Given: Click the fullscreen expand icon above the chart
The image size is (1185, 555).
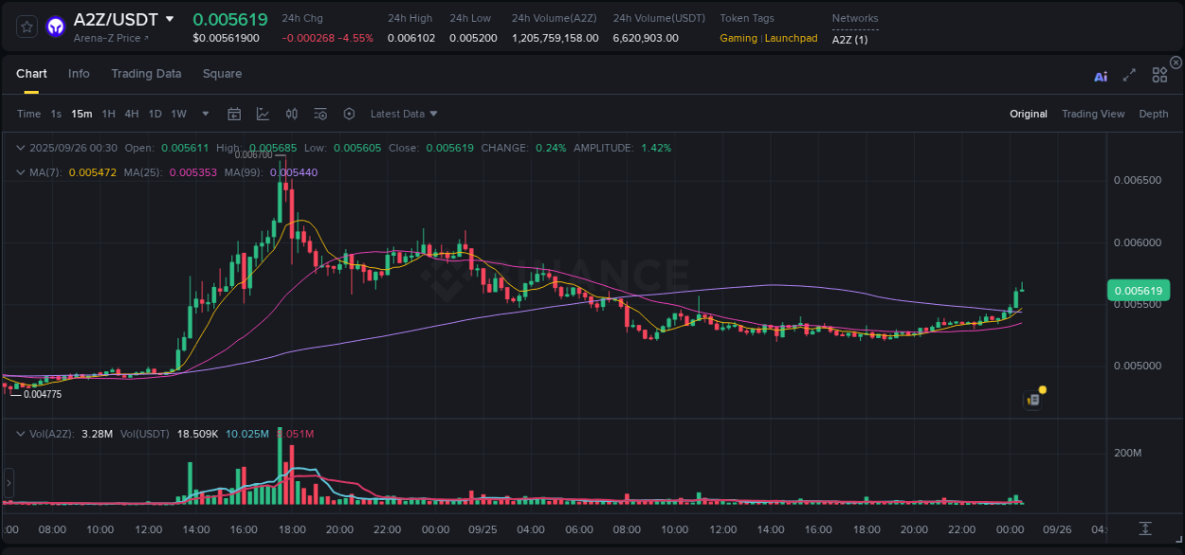Looking at the screenshot, I should pos(1129,77).
